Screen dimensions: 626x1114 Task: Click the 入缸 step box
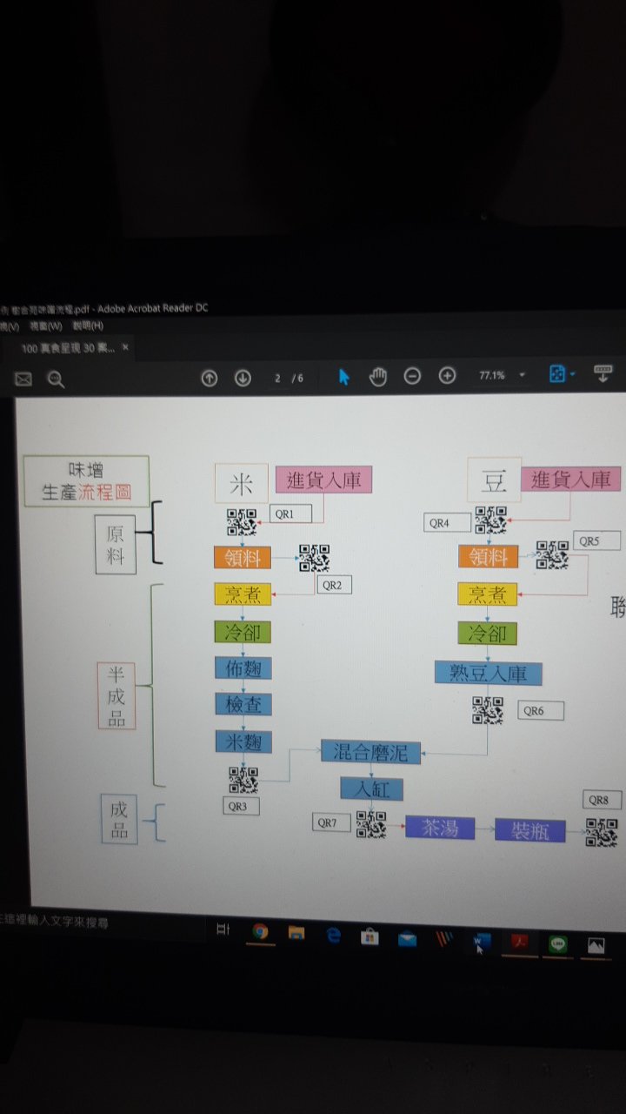click(x=371, y=789)
